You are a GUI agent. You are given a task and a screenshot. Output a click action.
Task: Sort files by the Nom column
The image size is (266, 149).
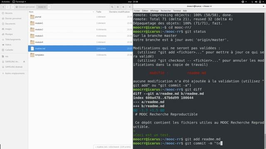pos(31,12)
